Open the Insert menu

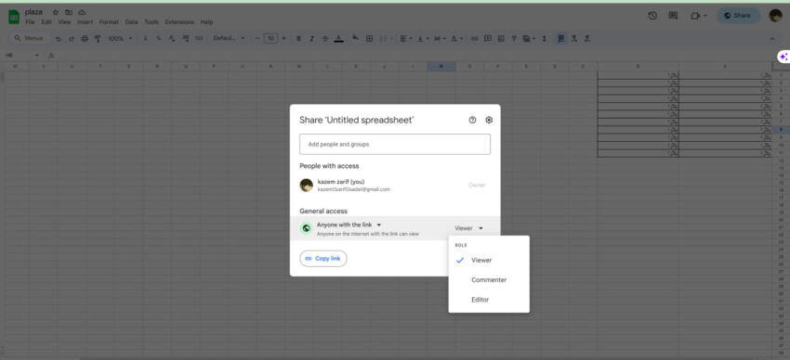point(86,22)
